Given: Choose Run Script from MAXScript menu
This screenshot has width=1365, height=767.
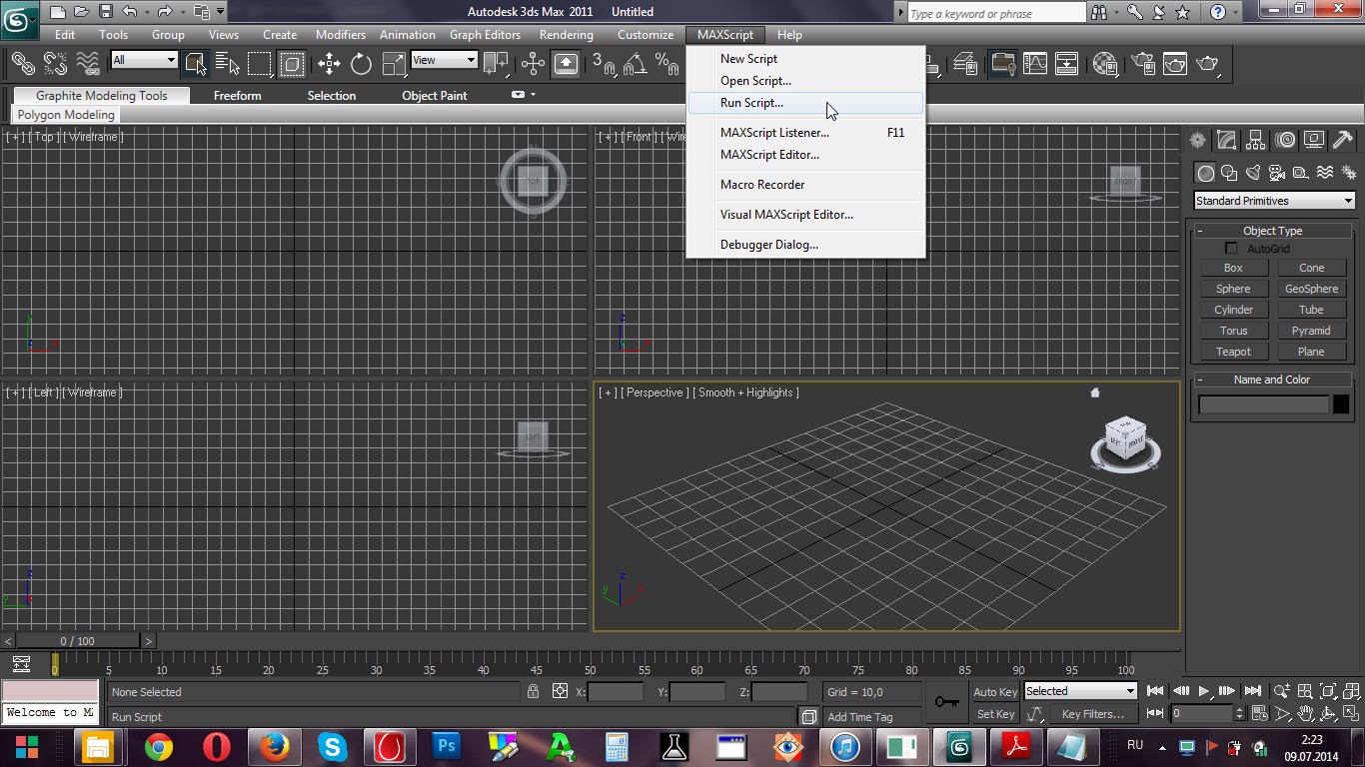Looking at the screenshot, I should pos(751,103).
